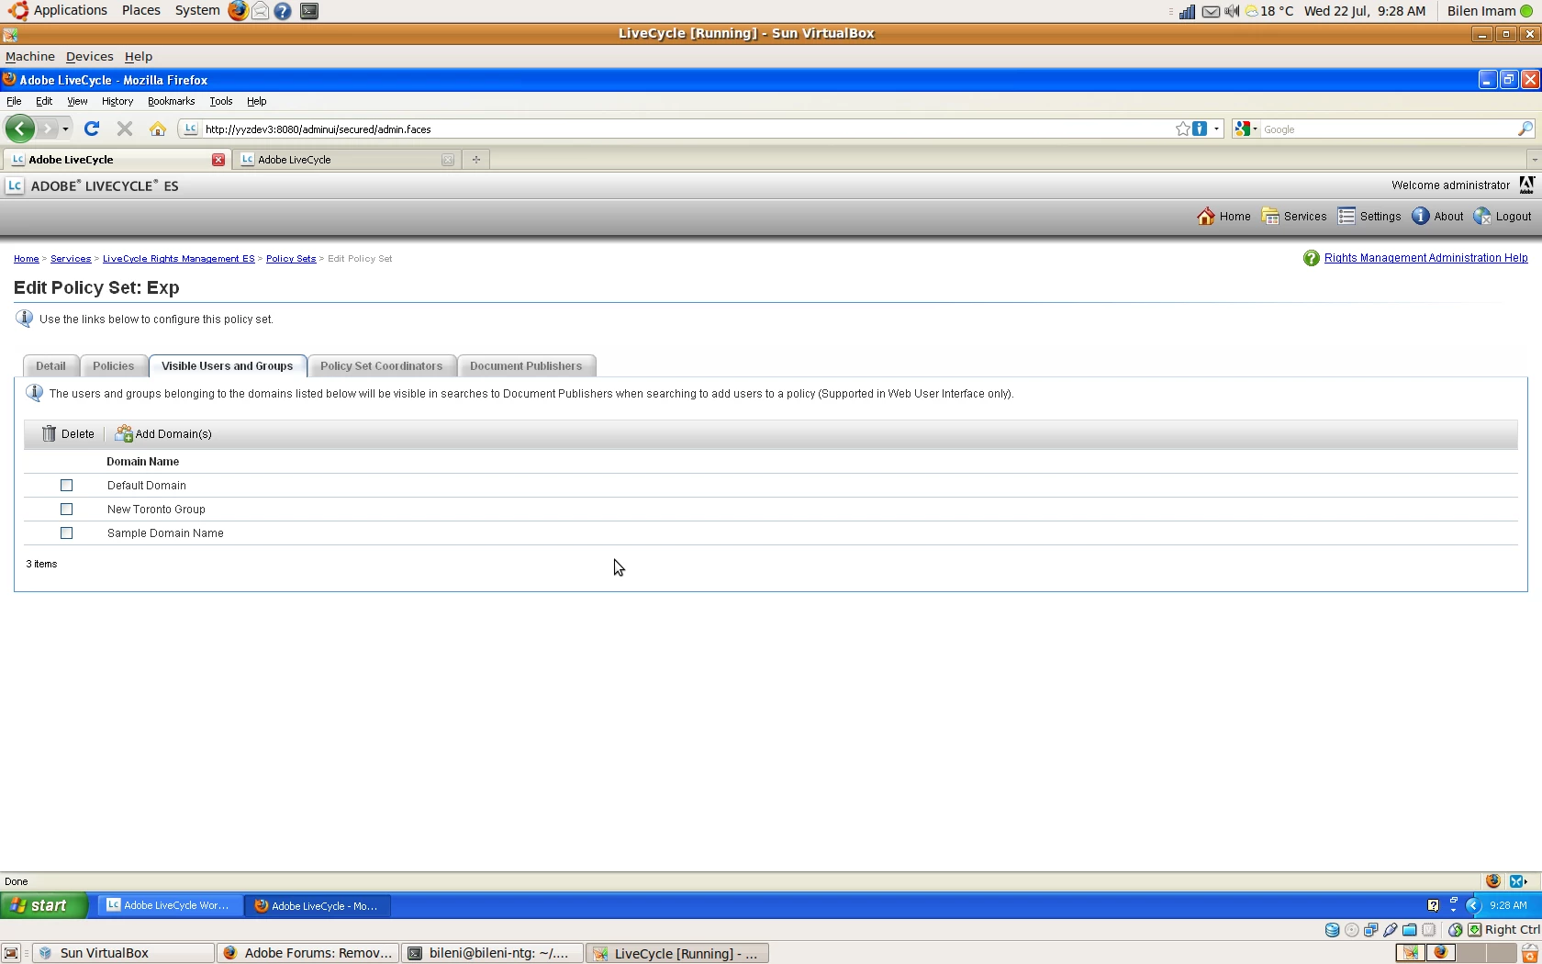
Task: Click the Add Domain(s) icon
Action: click(x=123, y=433)
